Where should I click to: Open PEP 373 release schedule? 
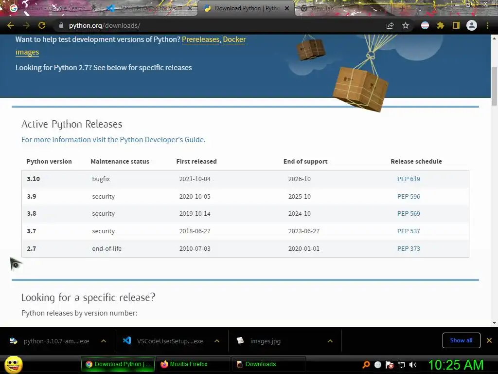click(x=409, y=249)
